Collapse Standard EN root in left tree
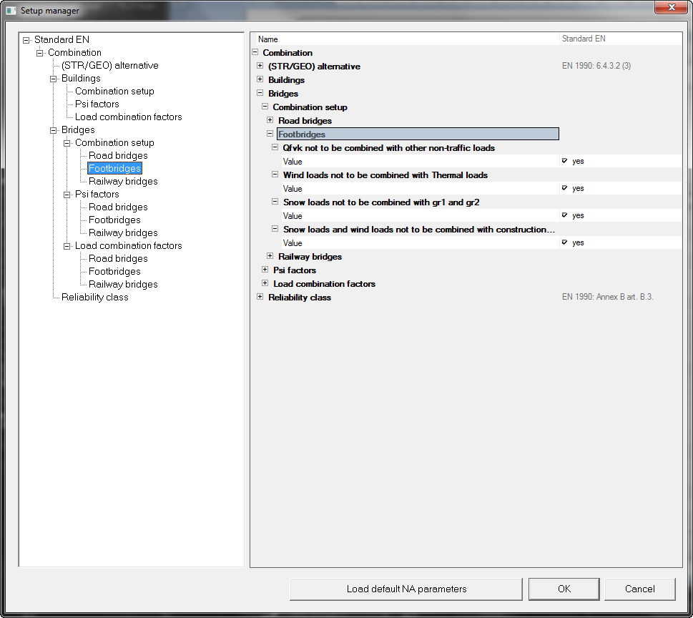Image resolution: width=693 pixels, height=618 pixels. 26,40
